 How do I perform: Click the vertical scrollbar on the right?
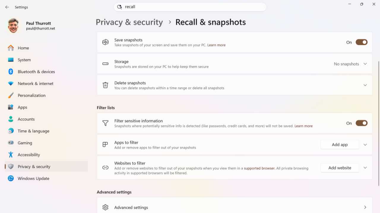379,124
